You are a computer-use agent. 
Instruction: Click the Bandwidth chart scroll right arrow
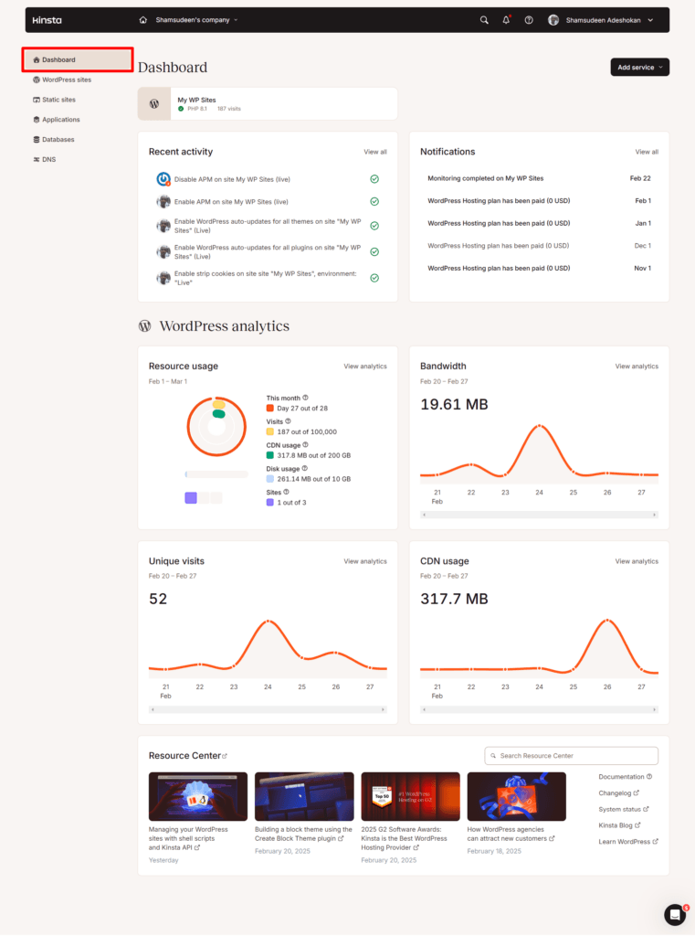(655, 515)
